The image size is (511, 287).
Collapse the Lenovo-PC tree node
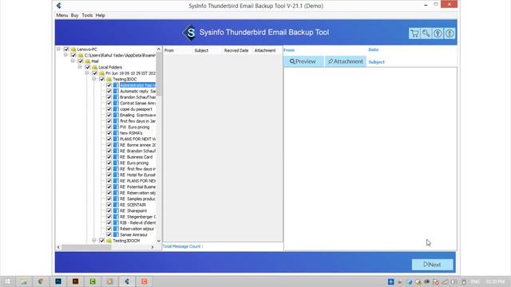point(58,49)
